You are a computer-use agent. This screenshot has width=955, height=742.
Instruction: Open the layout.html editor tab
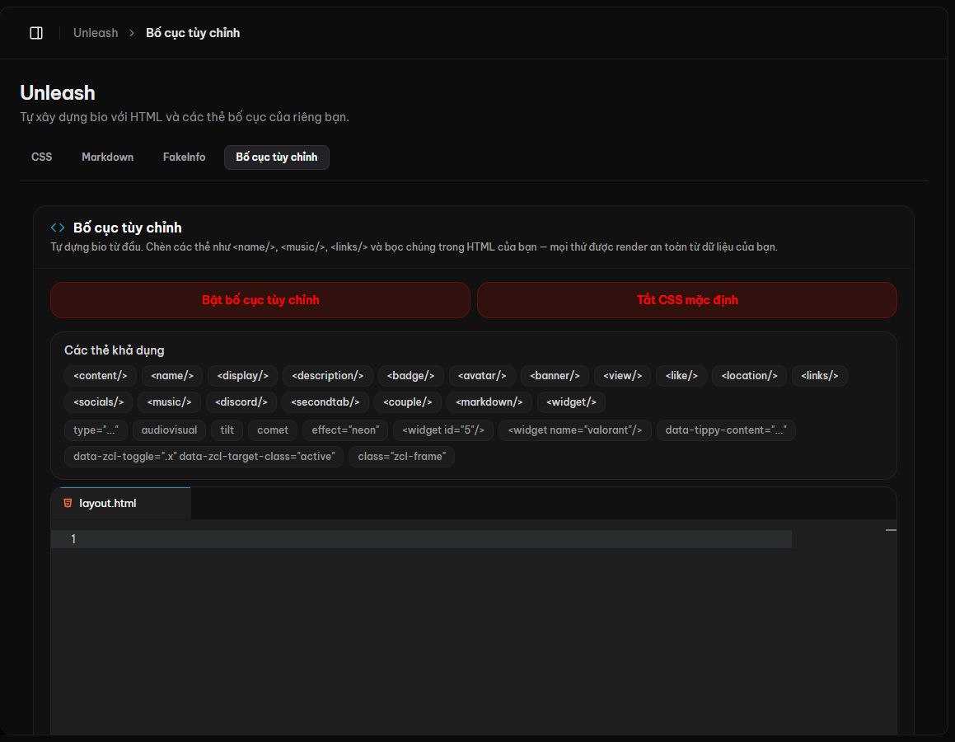coord(120,503)
